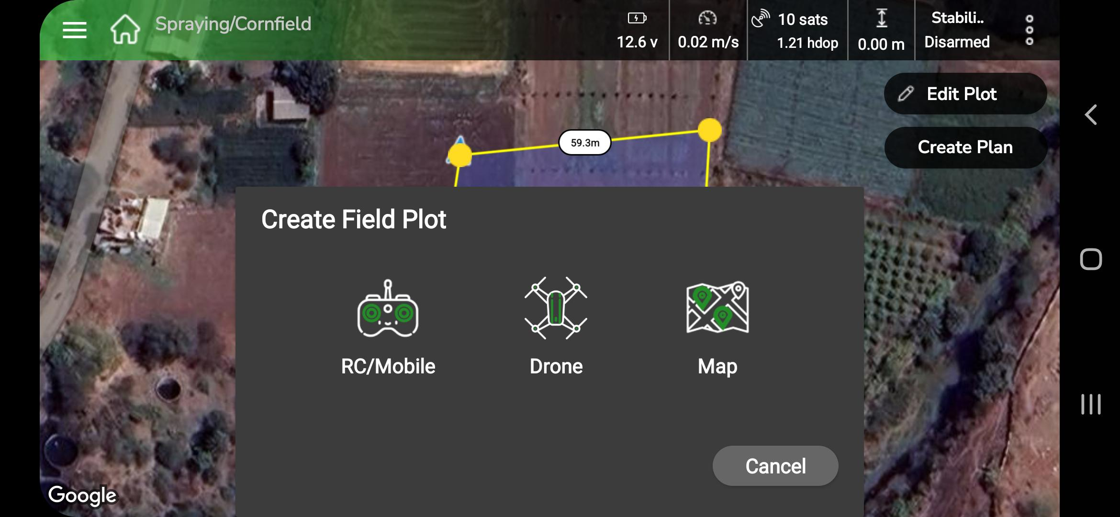Choose the Drone plotting icon
This screenshot has width=1120, height=517.
click(x=556, y=309)
